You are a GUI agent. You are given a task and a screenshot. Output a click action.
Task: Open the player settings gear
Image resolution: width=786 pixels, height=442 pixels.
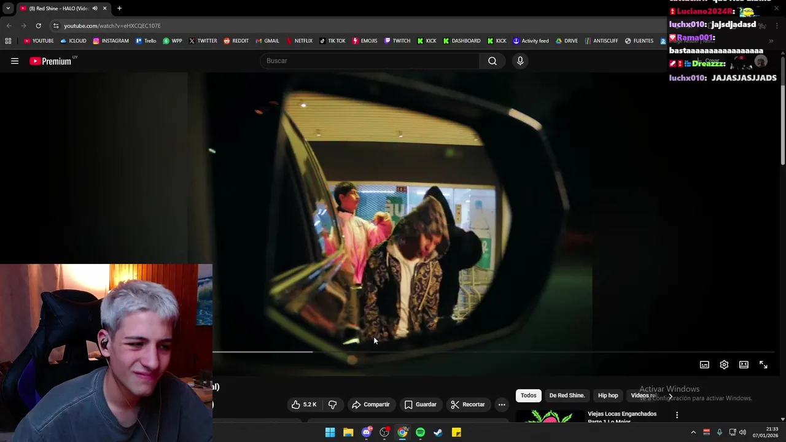724,365
